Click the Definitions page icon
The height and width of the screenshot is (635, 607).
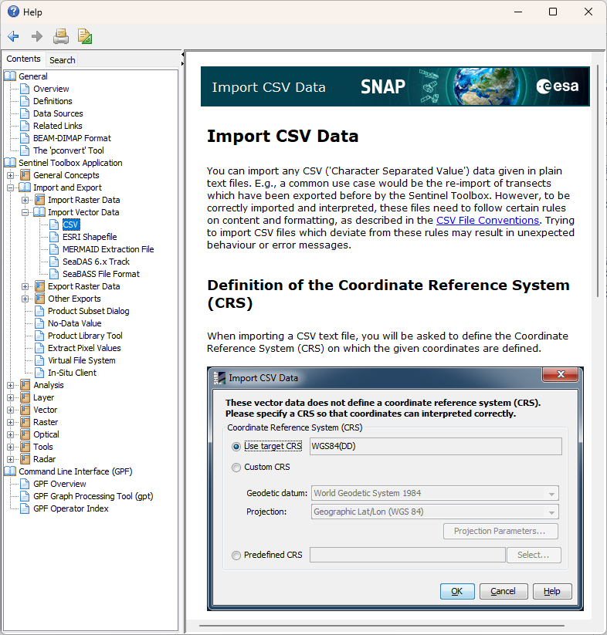coord(25,101)
